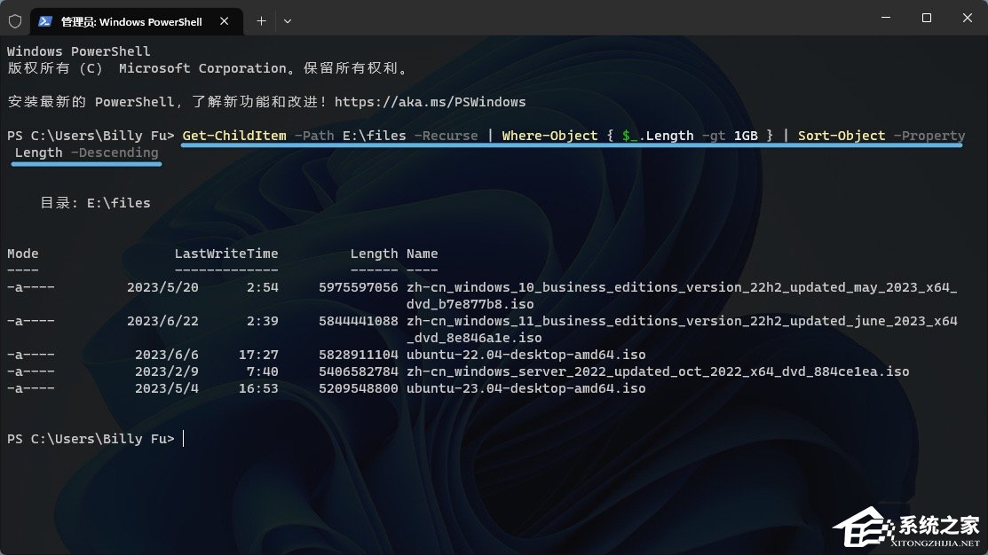Click the Windows PowerShell banner line
Screen dimensions: 988x555
[79, 51]
